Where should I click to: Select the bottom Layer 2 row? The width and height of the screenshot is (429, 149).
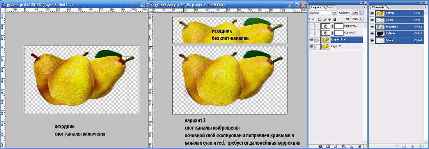click(x=336, y=46)
